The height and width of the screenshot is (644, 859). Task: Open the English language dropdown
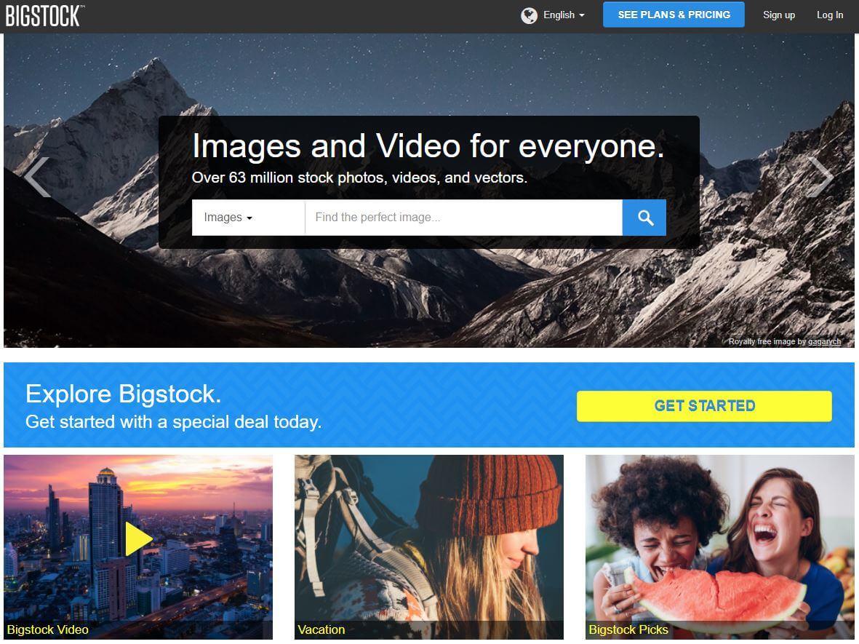[564, 15]
